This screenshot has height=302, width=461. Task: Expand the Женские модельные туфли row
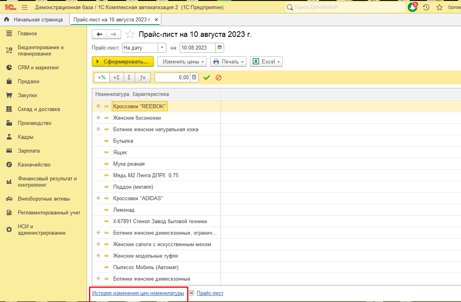click(99, 255)
